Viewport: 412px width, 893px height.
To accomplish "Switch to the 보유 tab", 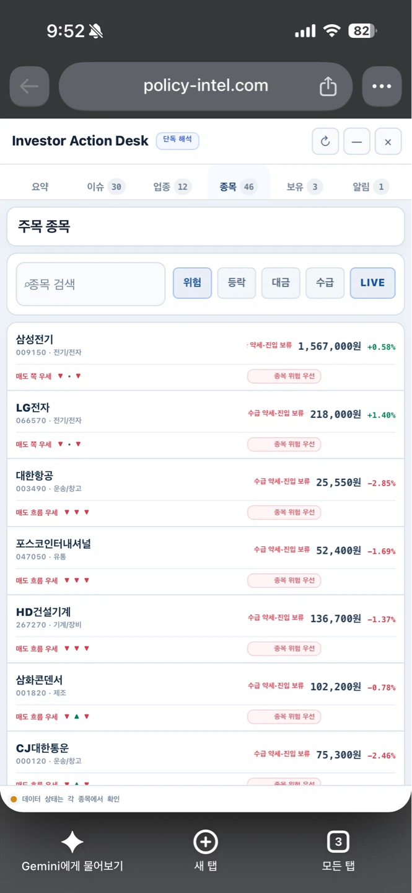I will (x=304, y=187).
